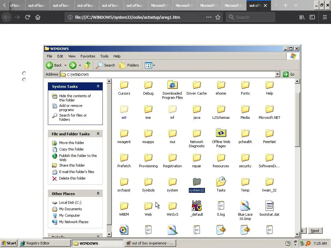This screenshot has width=331, height=248.
Task: Click the Explorer green Forward arrow
Action: click(x=73, y=65)
